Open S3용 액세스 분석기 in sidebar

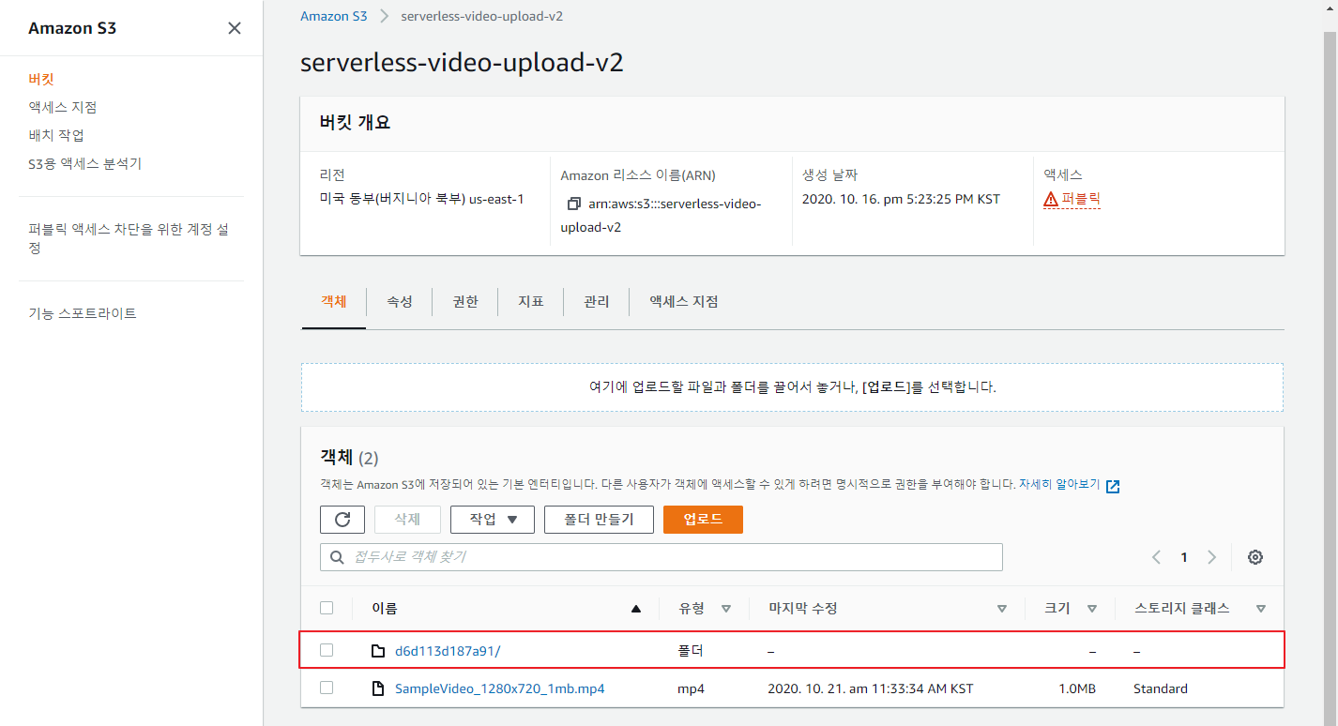(85, 164)
